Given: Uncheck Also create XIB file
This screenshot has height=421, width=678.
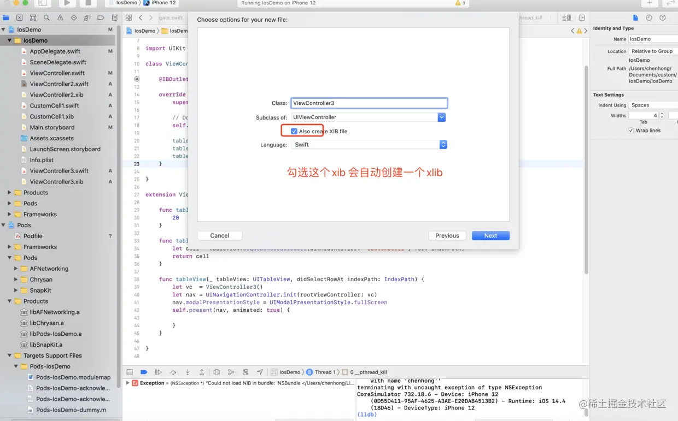Looking at the screenshot, I should tap(294, 132).
